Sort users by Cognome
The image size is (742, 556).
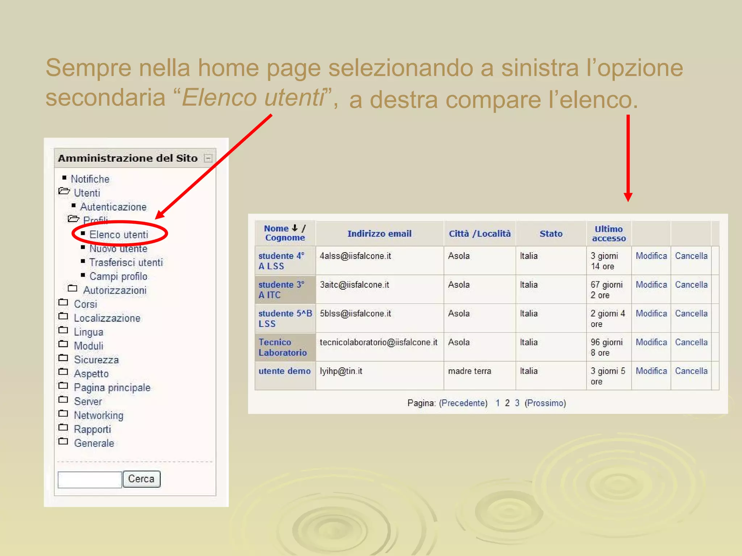tap(285, 238)
